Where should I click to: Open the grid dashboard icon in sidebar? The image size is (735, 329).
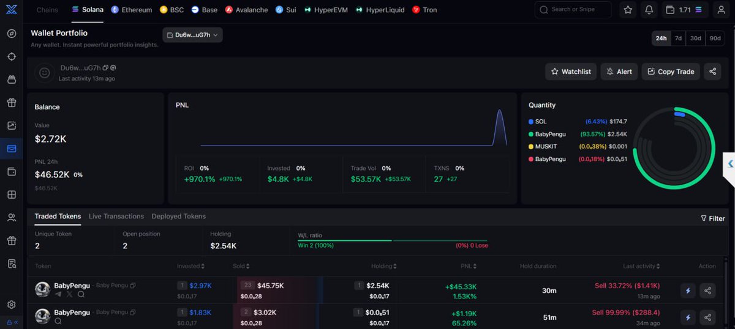pyautogui.click(x=12, y=194)
